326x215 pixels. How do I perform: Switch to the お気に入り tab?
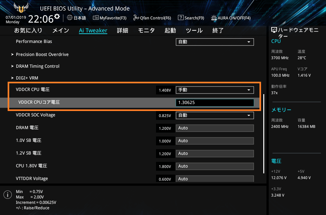pyautogui.click(x=28, y=31)
